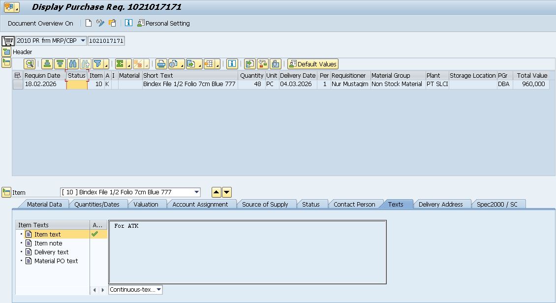Viewport: 556px width, 303px height.
Task: Open the item selector dropdown
Action: pos(197,192)
